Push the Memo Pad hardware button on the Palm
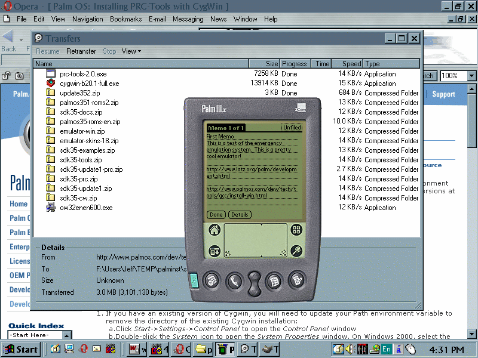Image resolution: width=478 pixels, height=358 pixels. coord(296,280)
